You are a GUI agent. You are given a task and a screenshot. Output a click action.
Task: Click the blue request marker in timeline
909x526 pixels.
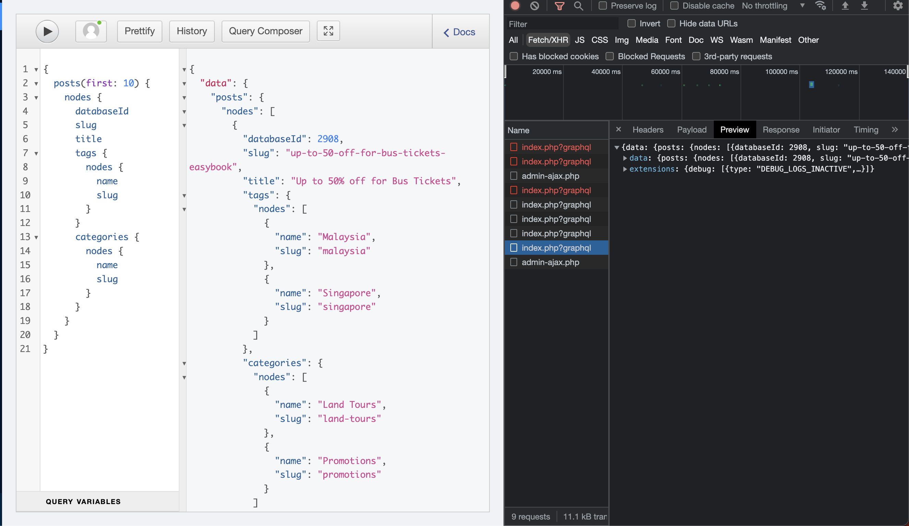tap(811, 85)
